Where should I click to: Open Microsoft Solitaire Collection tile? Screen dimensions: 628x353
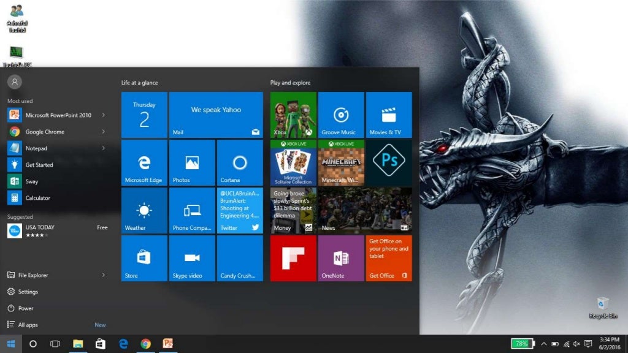[x=293, y=162]
